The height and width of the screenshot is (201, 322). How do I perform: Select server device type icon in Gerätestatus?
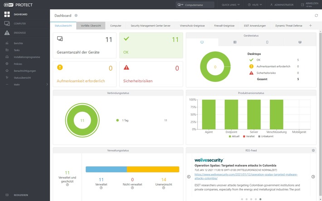tap(235, 42)
